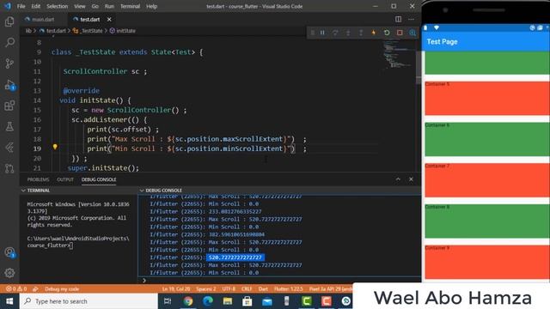Change the Spaces: 2 indentation setting
The width and height of the screenshot is (550, 309).
pyautogui.click(x=206, y=289)
